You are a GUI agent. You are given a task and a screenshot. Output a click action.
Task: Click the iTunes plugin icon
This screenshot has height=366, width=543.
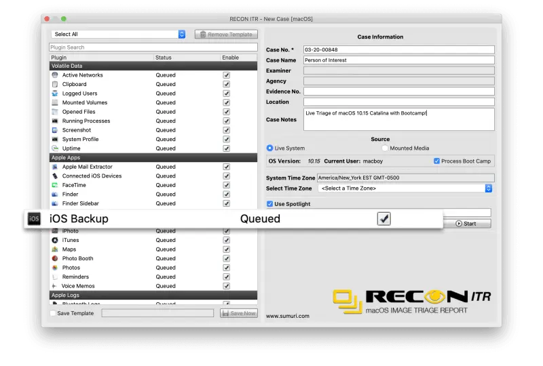55,240
